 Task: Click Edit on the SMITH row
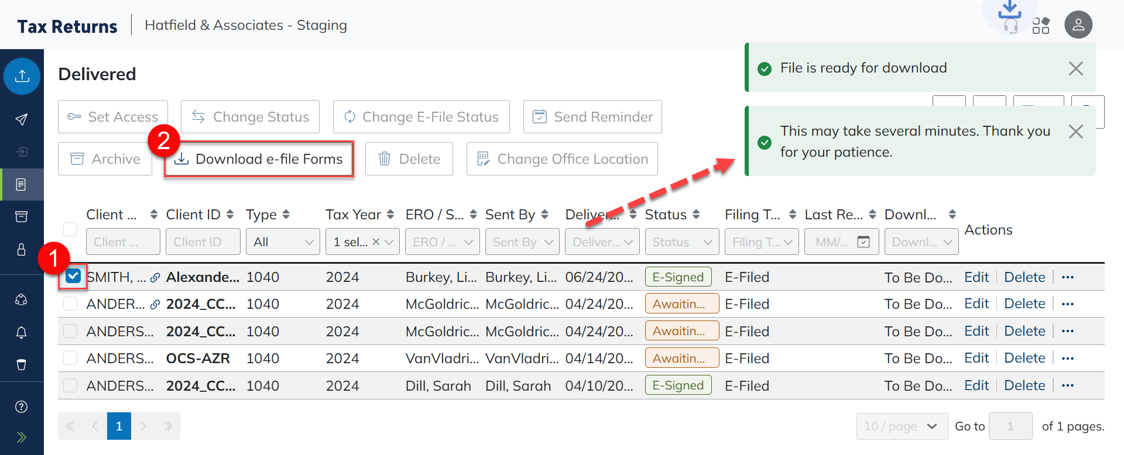(976, 277)
